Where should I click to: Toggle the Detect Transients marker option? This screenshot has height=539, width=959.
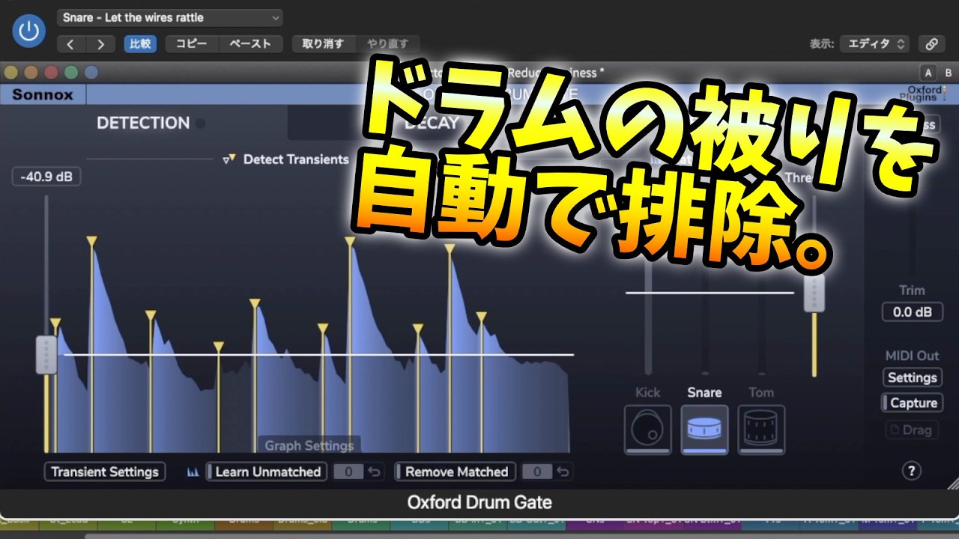coord(286,159)
